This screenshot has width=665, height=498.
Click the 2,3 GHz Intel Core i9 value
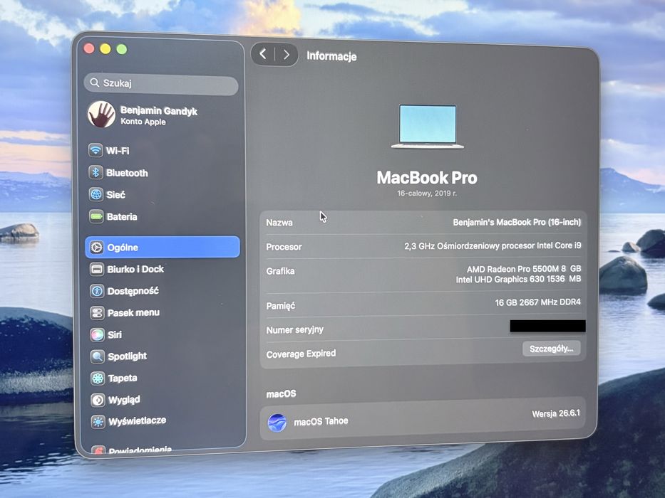pyautogui.click(x=493, y=245)
